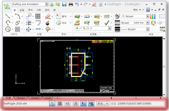Click the green checkmark activate layer icon

[x=107, y=23]
